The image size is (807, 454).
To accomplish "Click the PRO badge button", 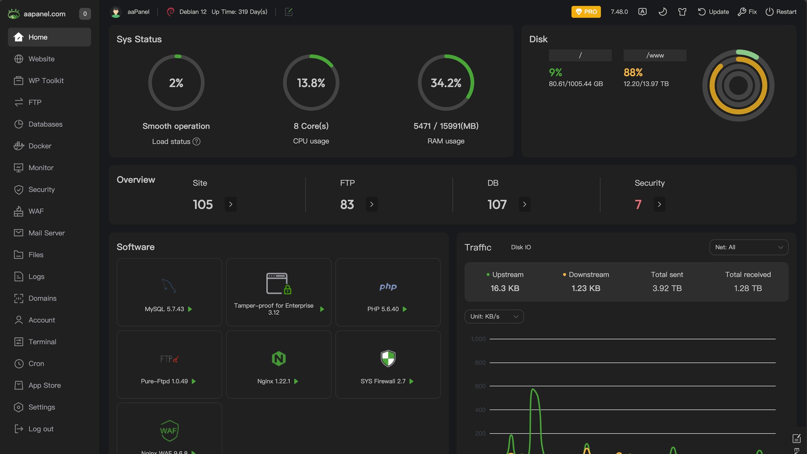I will [586, 12].
